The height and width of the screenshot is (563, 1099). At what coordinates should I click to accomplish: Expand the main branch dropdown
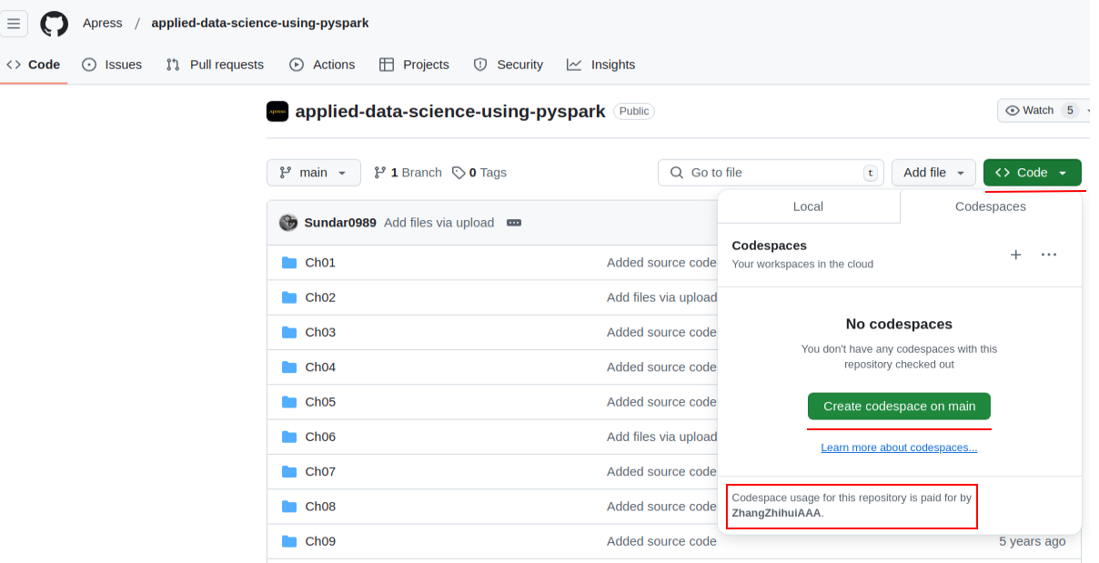tap(313, 173)
